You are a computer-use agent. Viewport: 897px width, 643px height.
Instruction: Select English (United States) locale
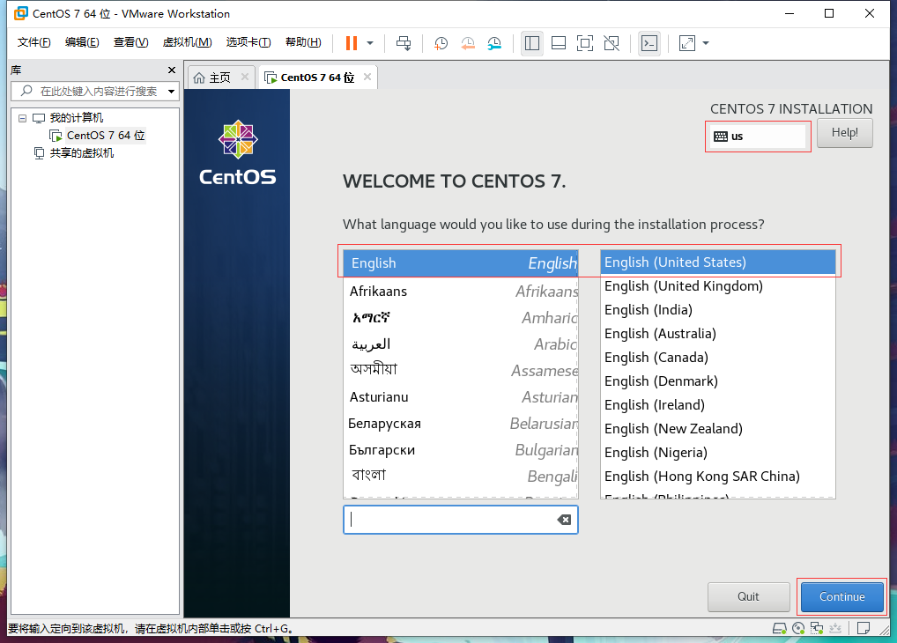coord(718,262)
